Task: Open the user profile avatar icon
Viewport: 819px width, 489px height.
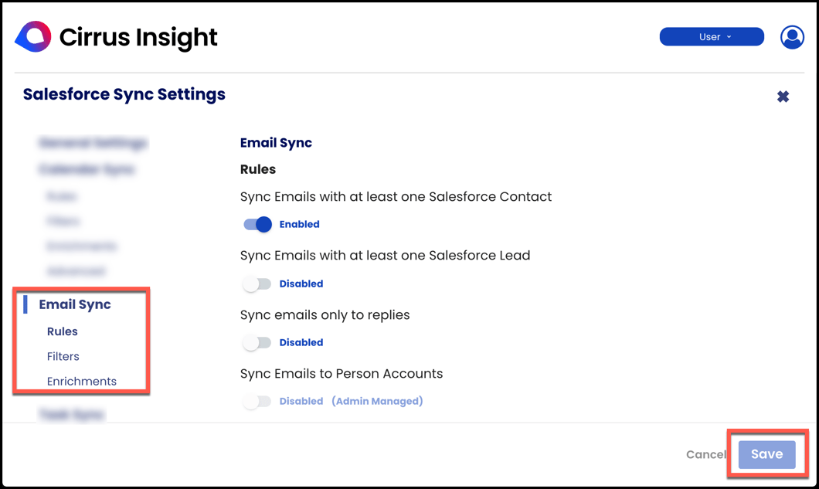Action: 792,36
